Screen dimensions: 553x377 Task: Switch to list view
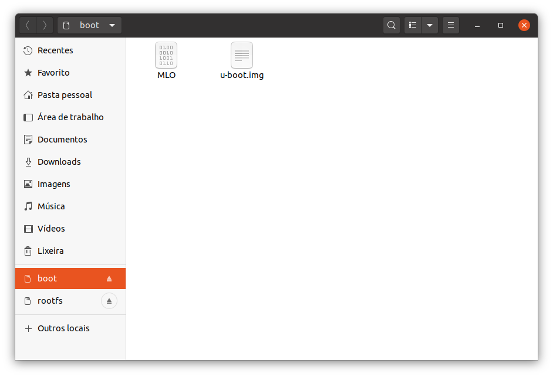(413, 25)
